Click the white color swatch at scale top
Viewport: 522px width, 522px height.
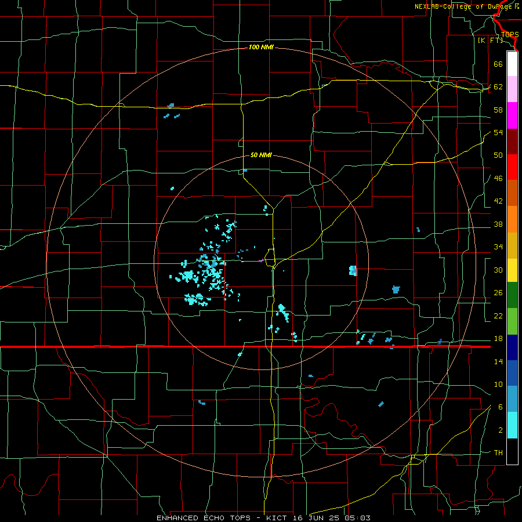512,64
